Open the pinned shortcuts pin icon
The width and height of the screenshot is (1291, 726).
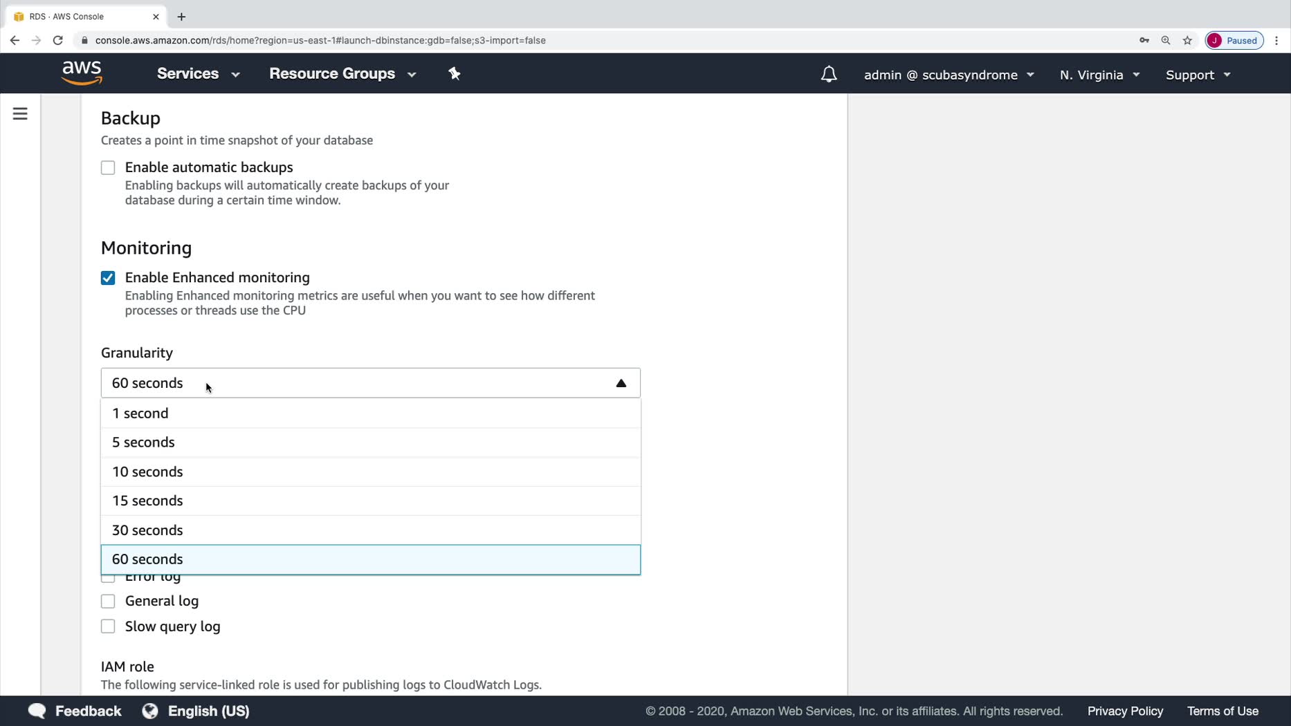[455, 74]
